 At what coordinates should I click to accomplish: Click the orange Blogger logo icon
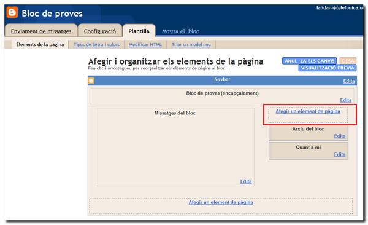coord(12,12)
